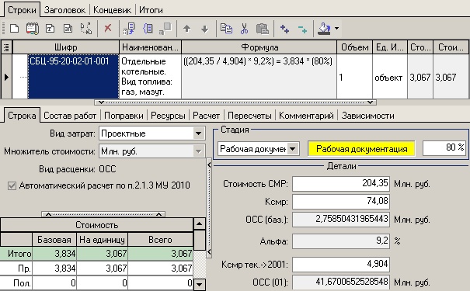470x291 pixels.
Task: Open the Пересчеты tab
Action: pyautogui.click(x=249, y=116)
